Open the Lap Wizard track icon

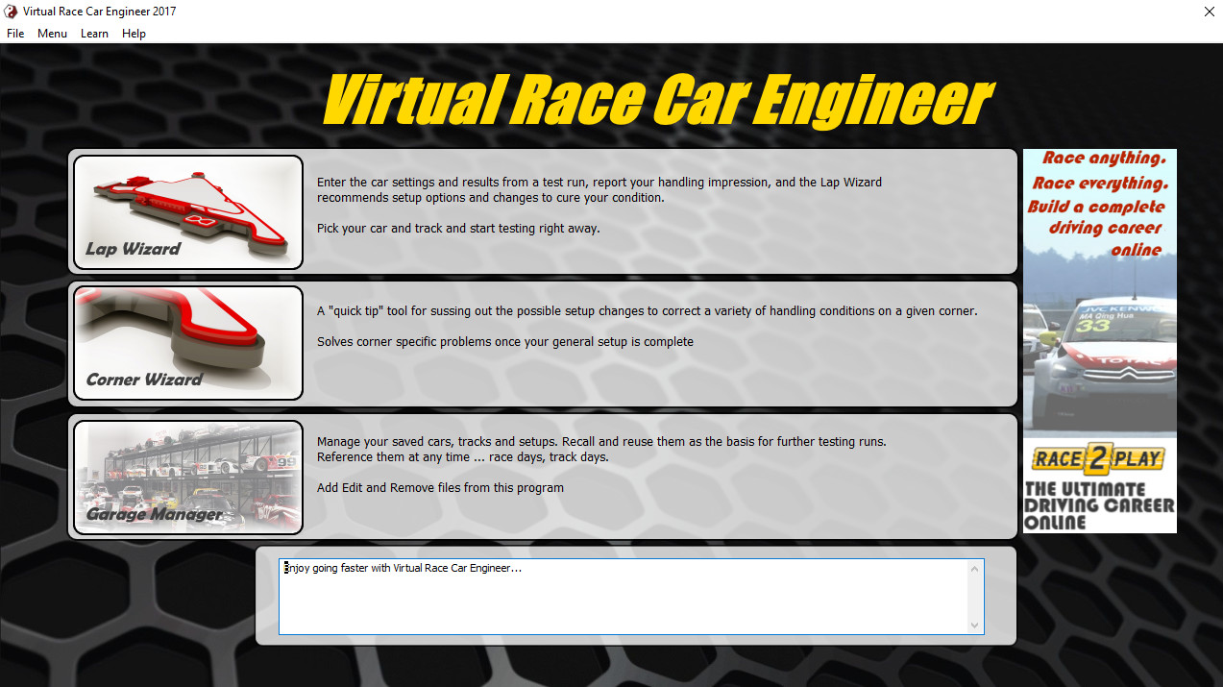[x=188, y=212]
